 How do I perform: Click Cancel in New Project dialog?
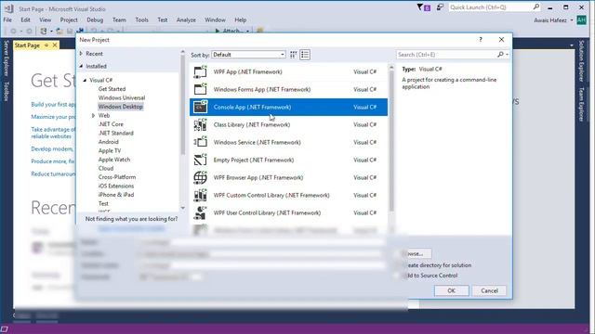point(489,290)
